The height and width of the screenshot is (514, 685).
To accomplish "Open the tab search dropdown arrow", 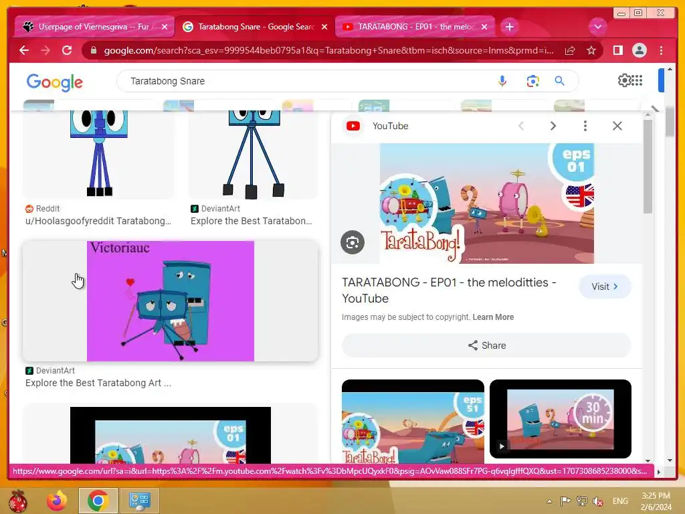I will tap(597, 27).
